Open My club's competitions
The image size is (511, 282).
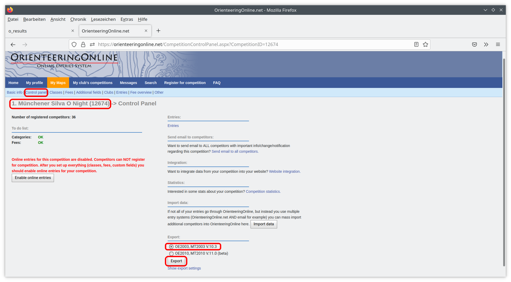[93, 83]
